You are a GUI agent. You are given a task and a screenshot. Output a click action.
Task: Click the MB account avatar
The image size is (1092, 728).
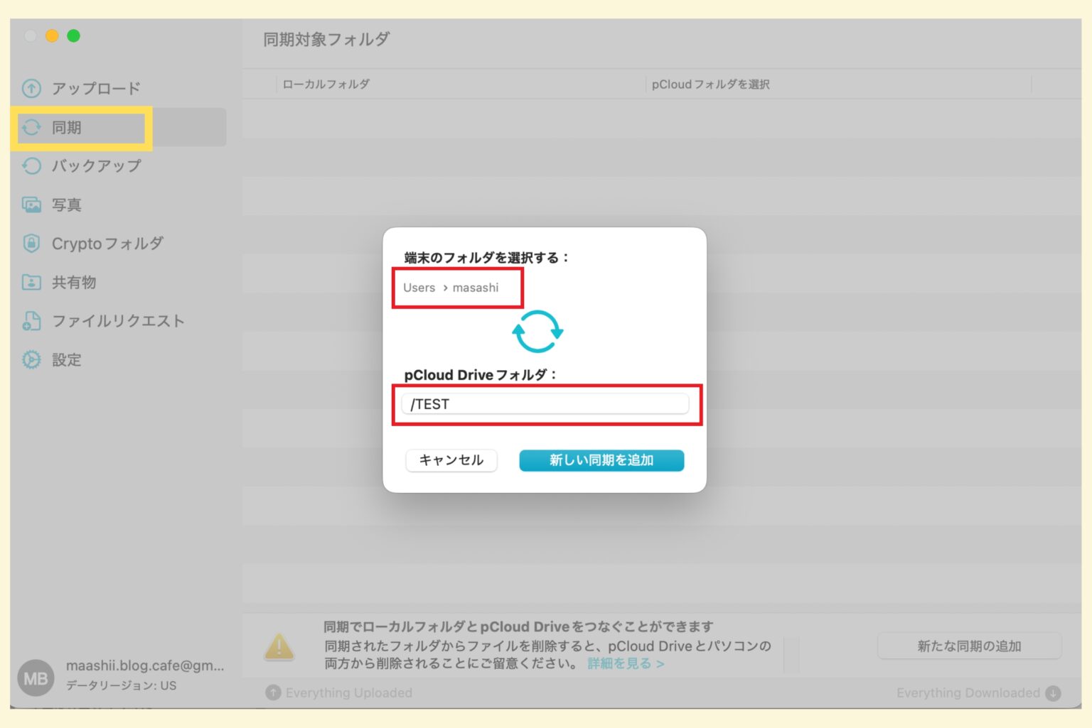(36, 678)
